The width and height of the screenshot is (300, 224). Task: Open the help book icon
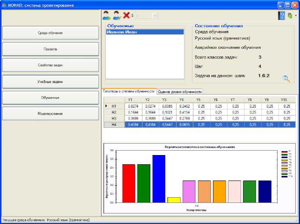282,16
